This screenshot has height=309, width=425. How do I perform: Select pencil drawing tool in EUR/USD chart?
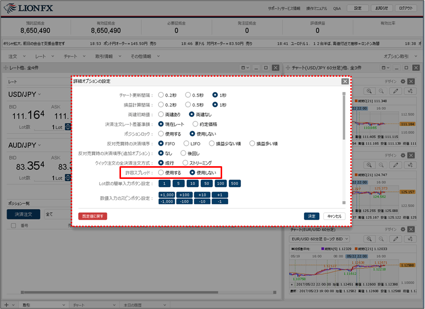(x=396, y=239)
